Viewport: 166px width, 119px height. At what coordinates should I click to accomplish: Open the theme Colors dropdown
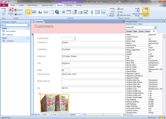pos(19,10)
